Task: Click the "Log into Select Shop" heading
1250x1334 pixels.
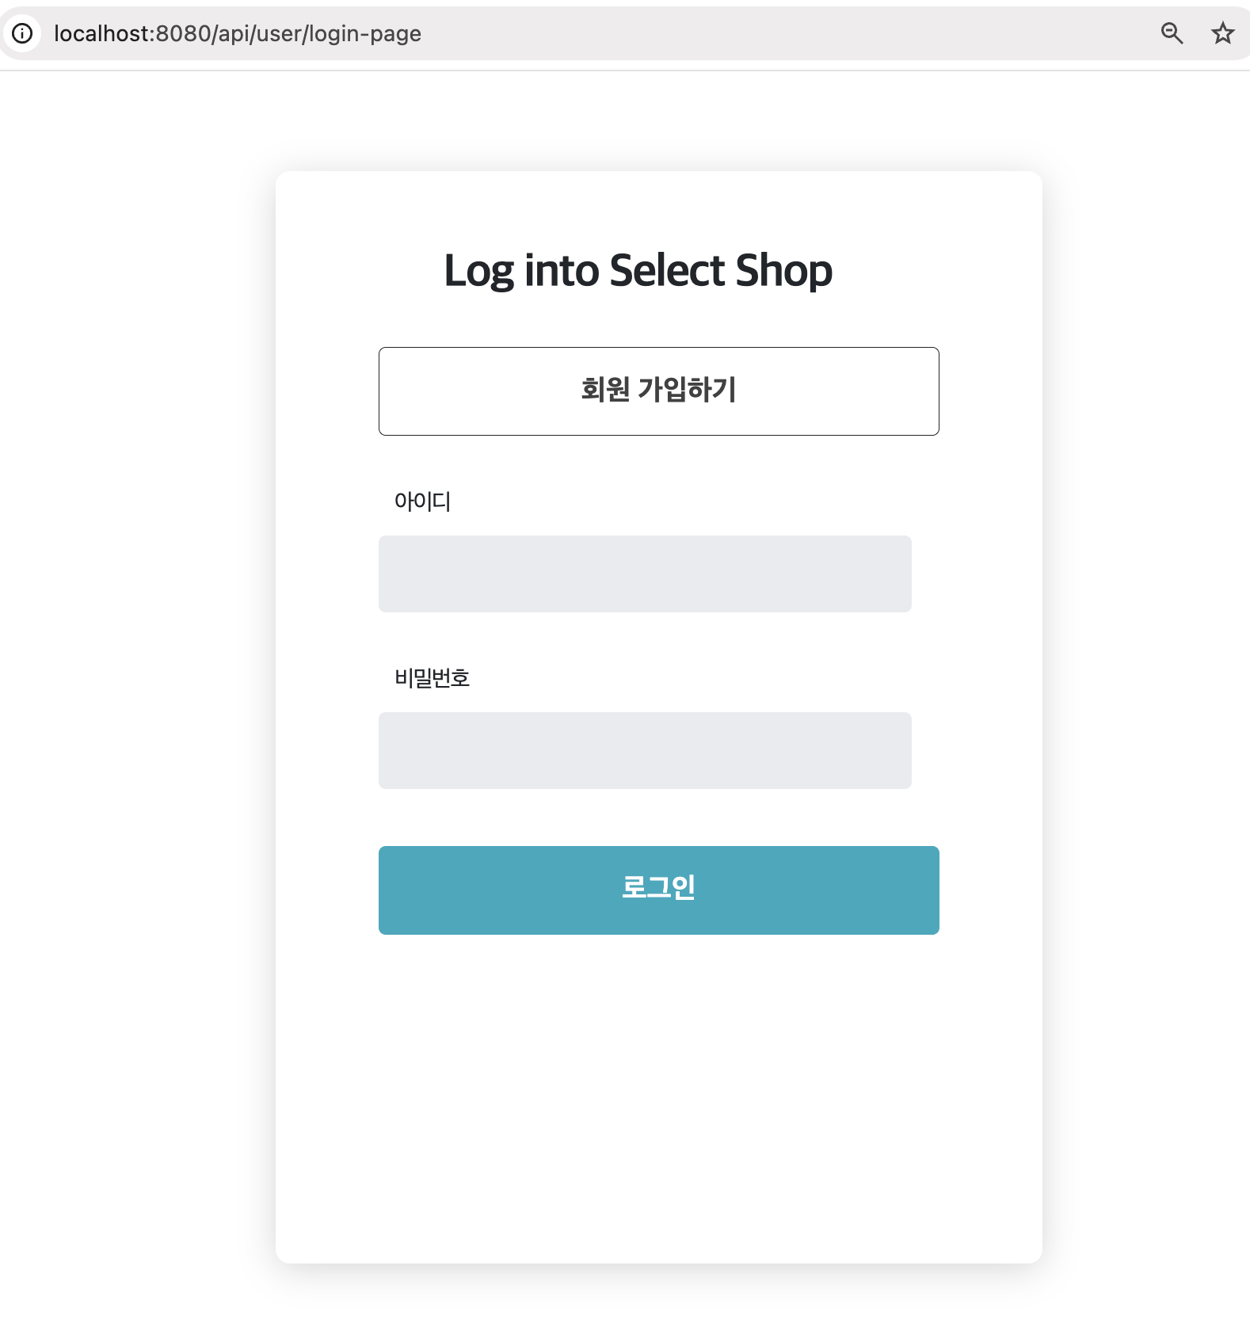Action: (638, 271)
